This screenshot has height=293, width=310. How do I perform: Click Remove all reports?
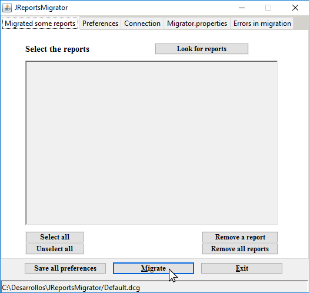click(240, 249)
